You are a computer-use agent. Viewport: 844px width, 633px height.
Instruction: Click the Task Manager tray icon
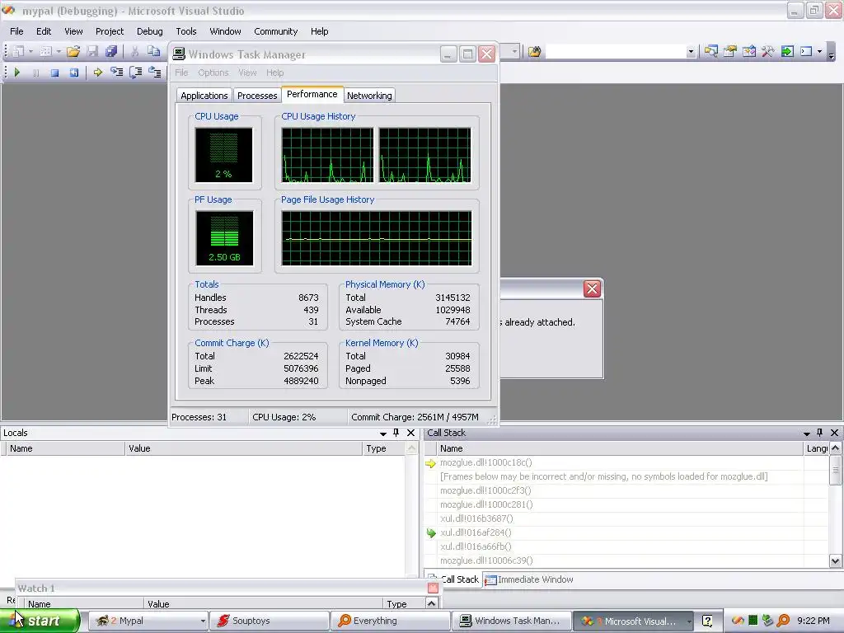tap(753, 621)
